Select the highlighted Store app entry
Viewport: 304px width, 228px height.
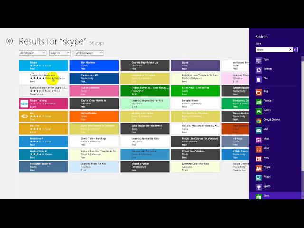click(x=275, y=196)
